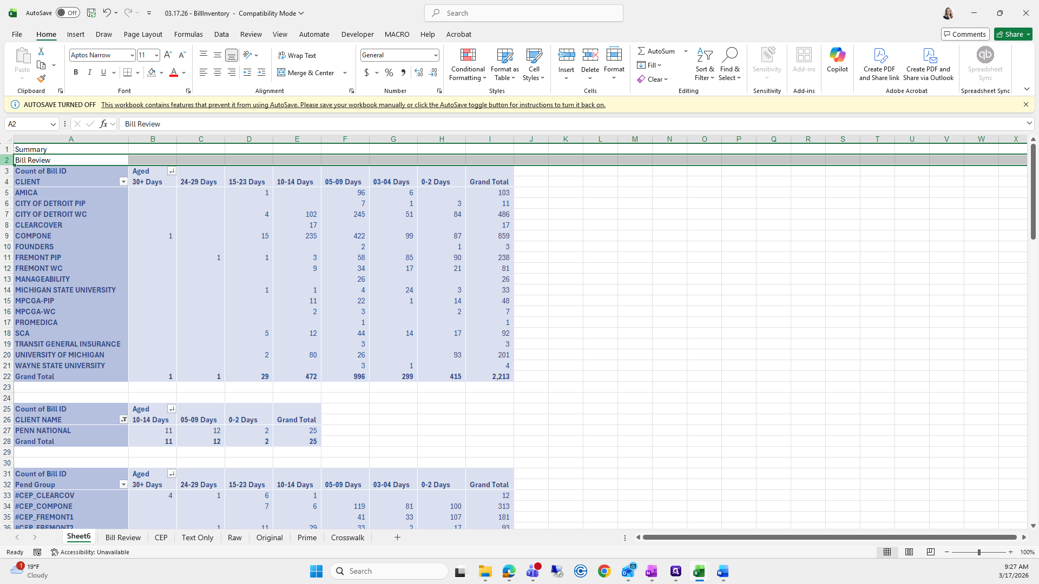Click the Format Painter icon
The image size is (1039, 584).
coord(41,79)
